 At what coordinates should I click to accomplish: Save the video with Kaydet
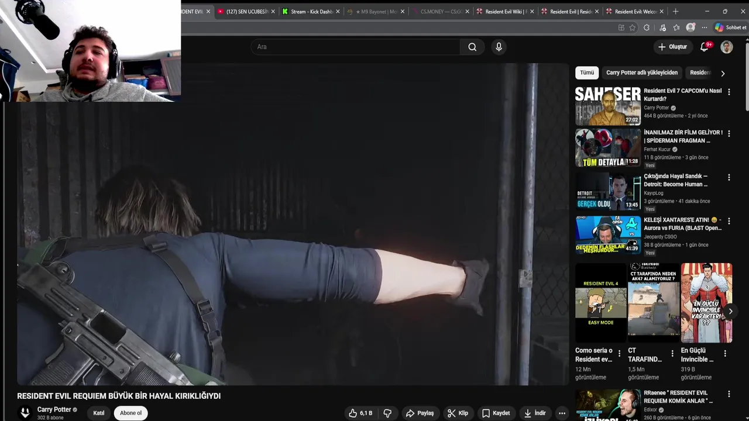496,413
